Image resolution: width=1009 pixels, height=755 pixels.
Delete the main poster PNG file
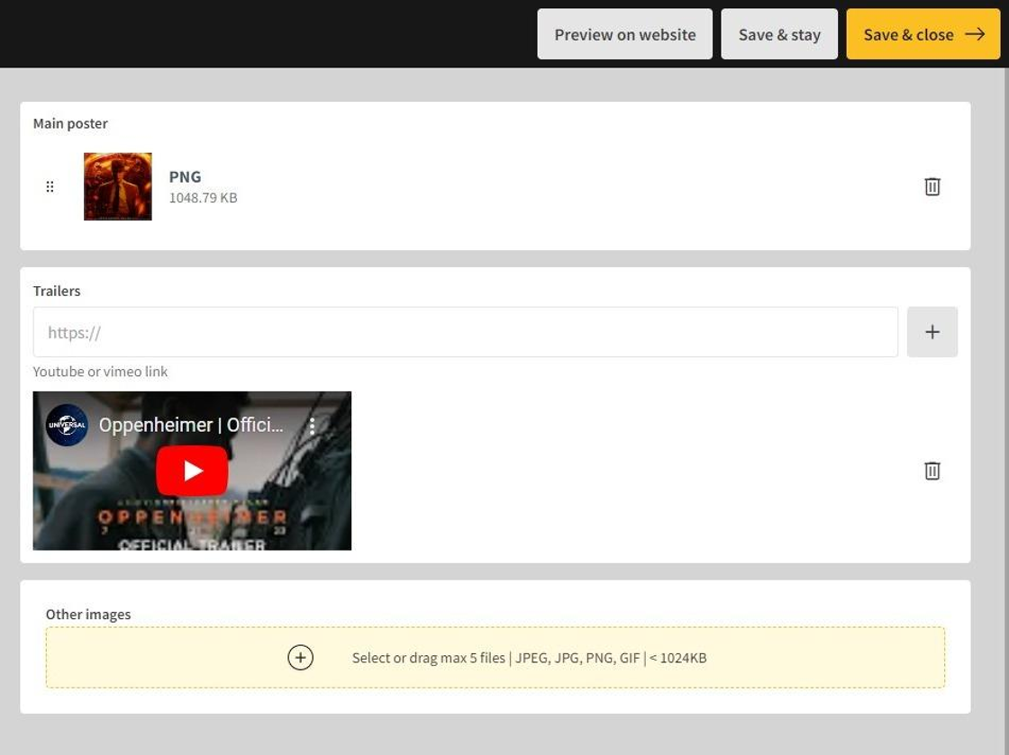[932, 186]
